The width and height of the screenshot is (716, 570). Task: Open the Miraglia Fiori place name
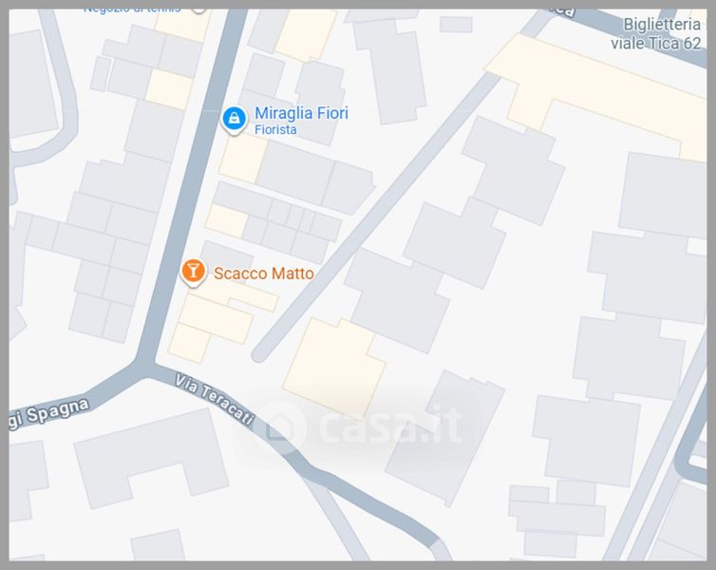[x=301, y=113]
